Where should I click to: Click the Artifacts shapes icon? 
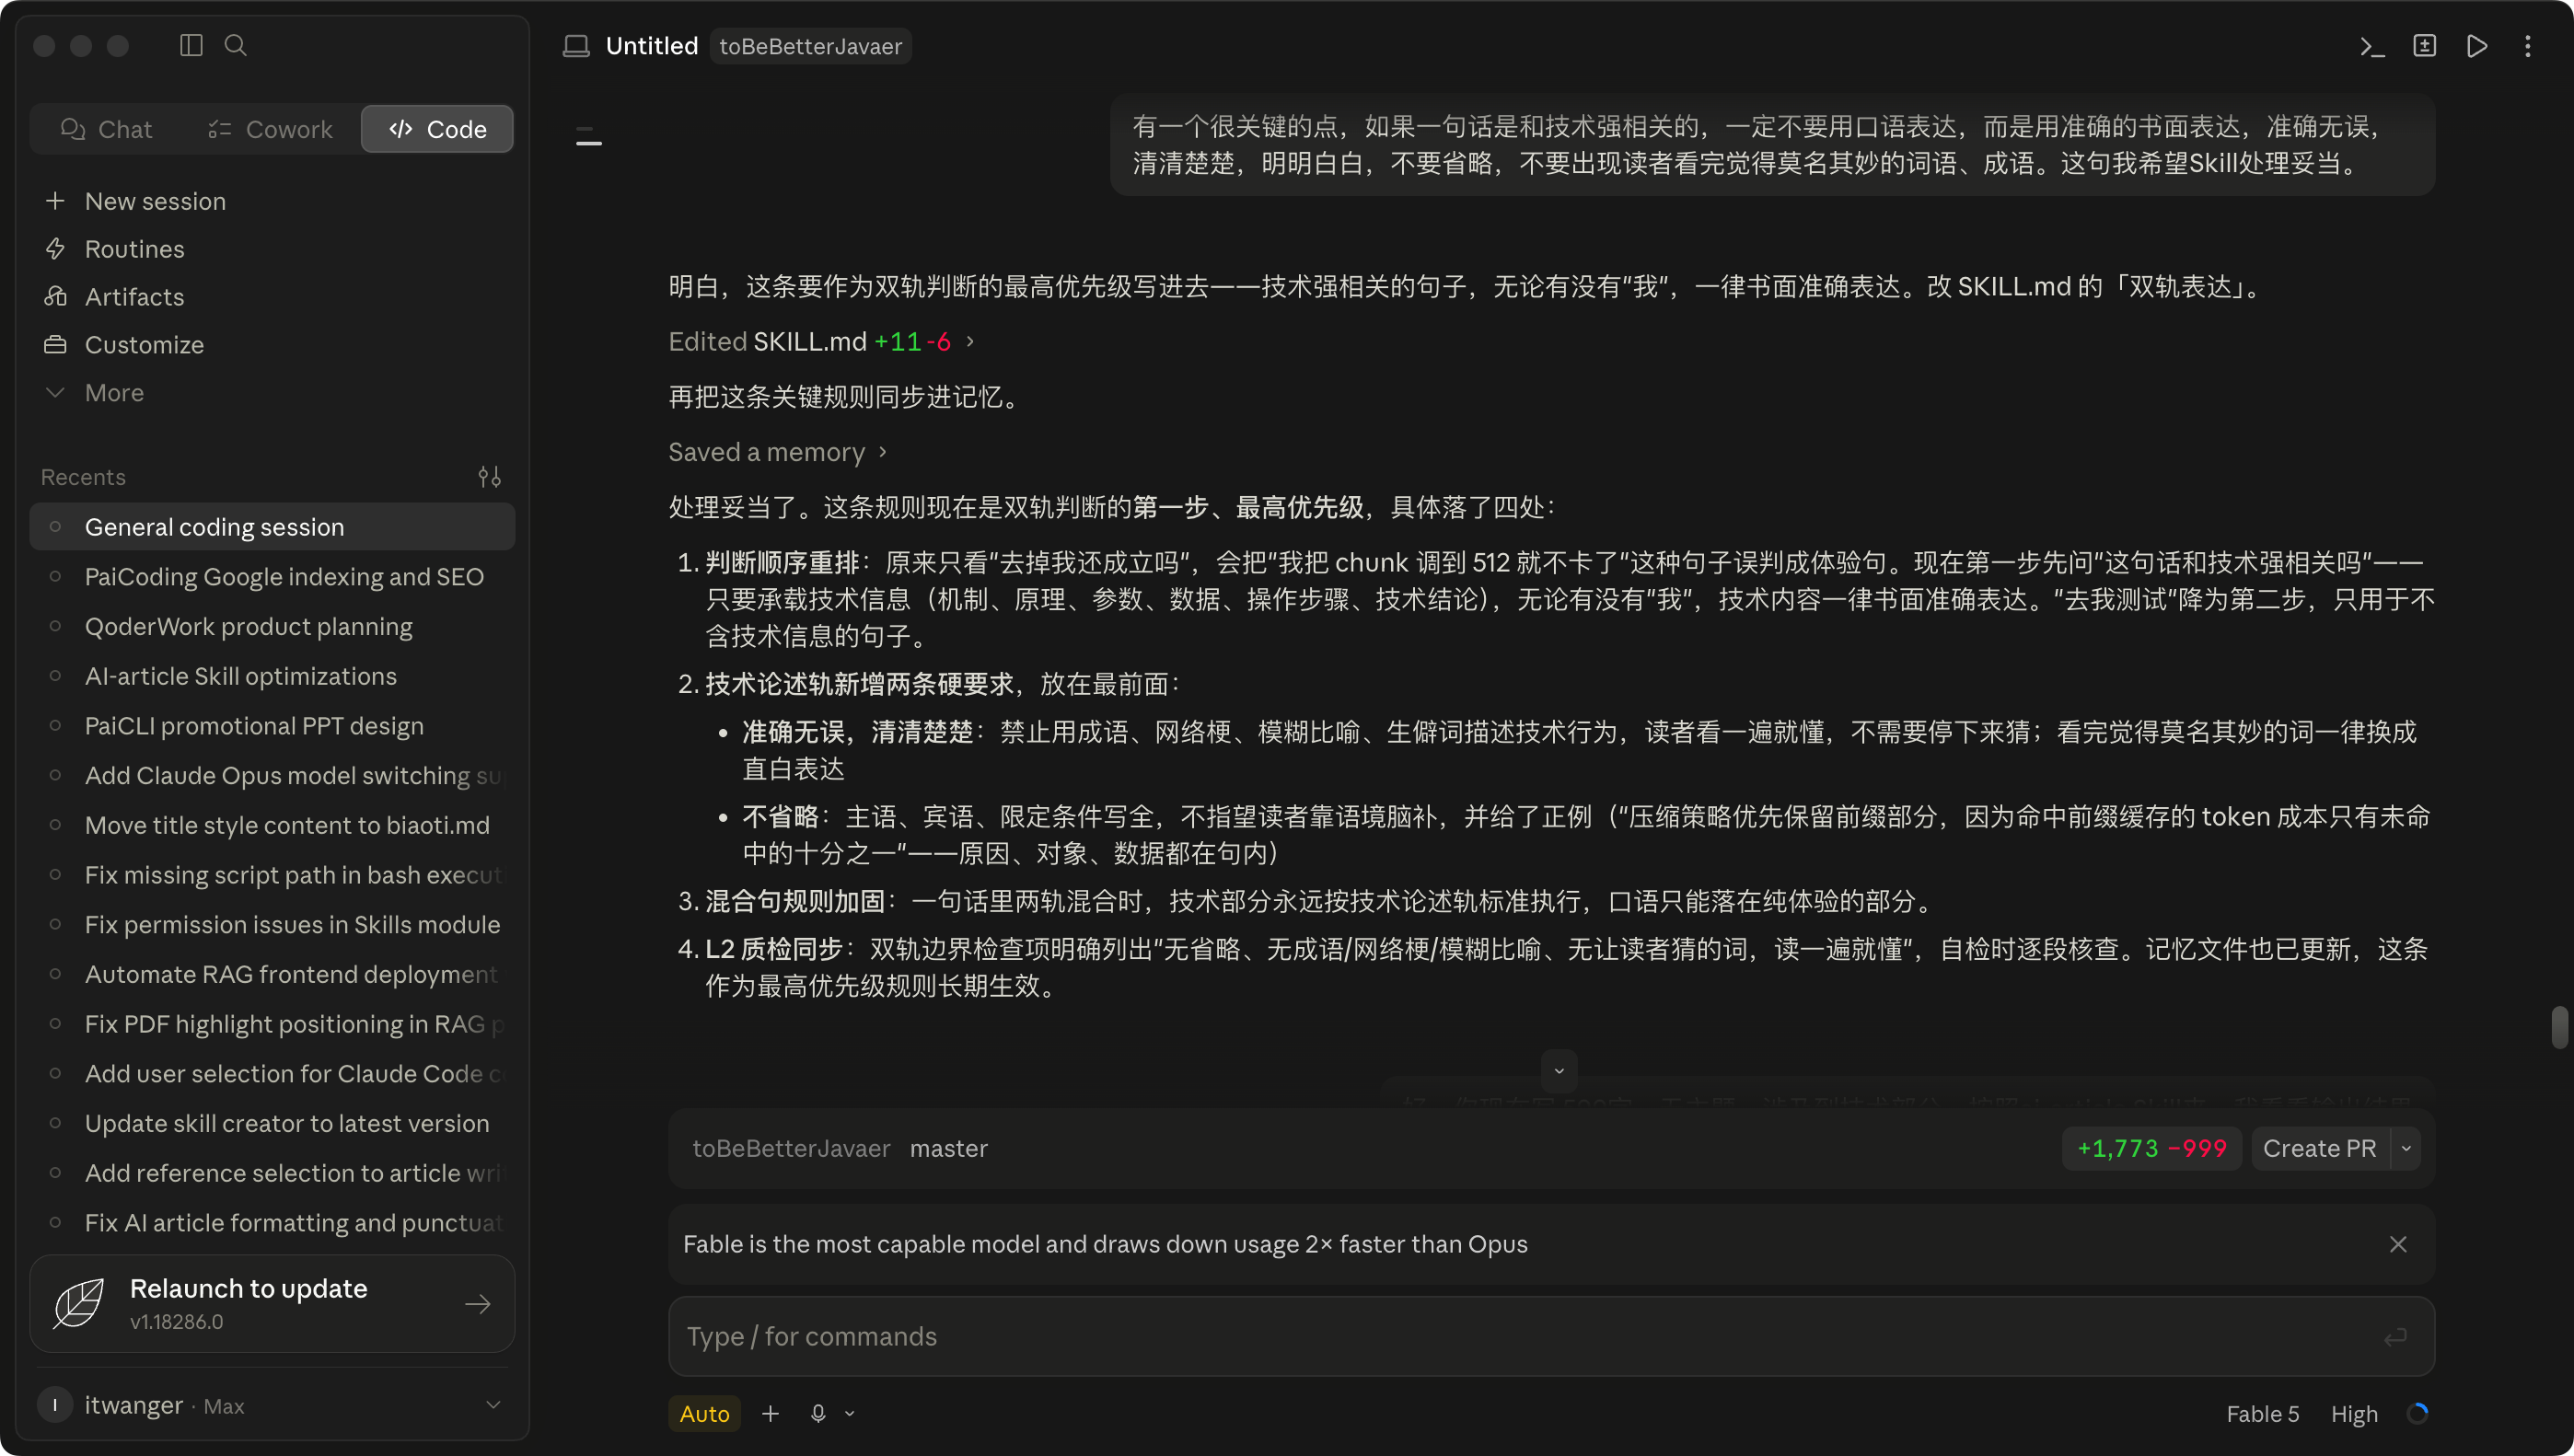[x=55, y=297]
